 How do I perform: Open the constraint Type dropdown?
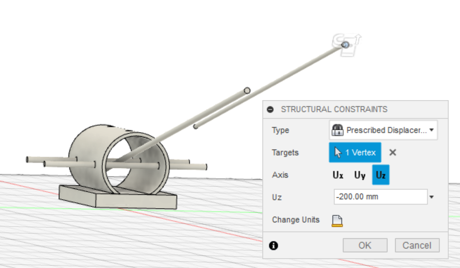tap(383, 130)
